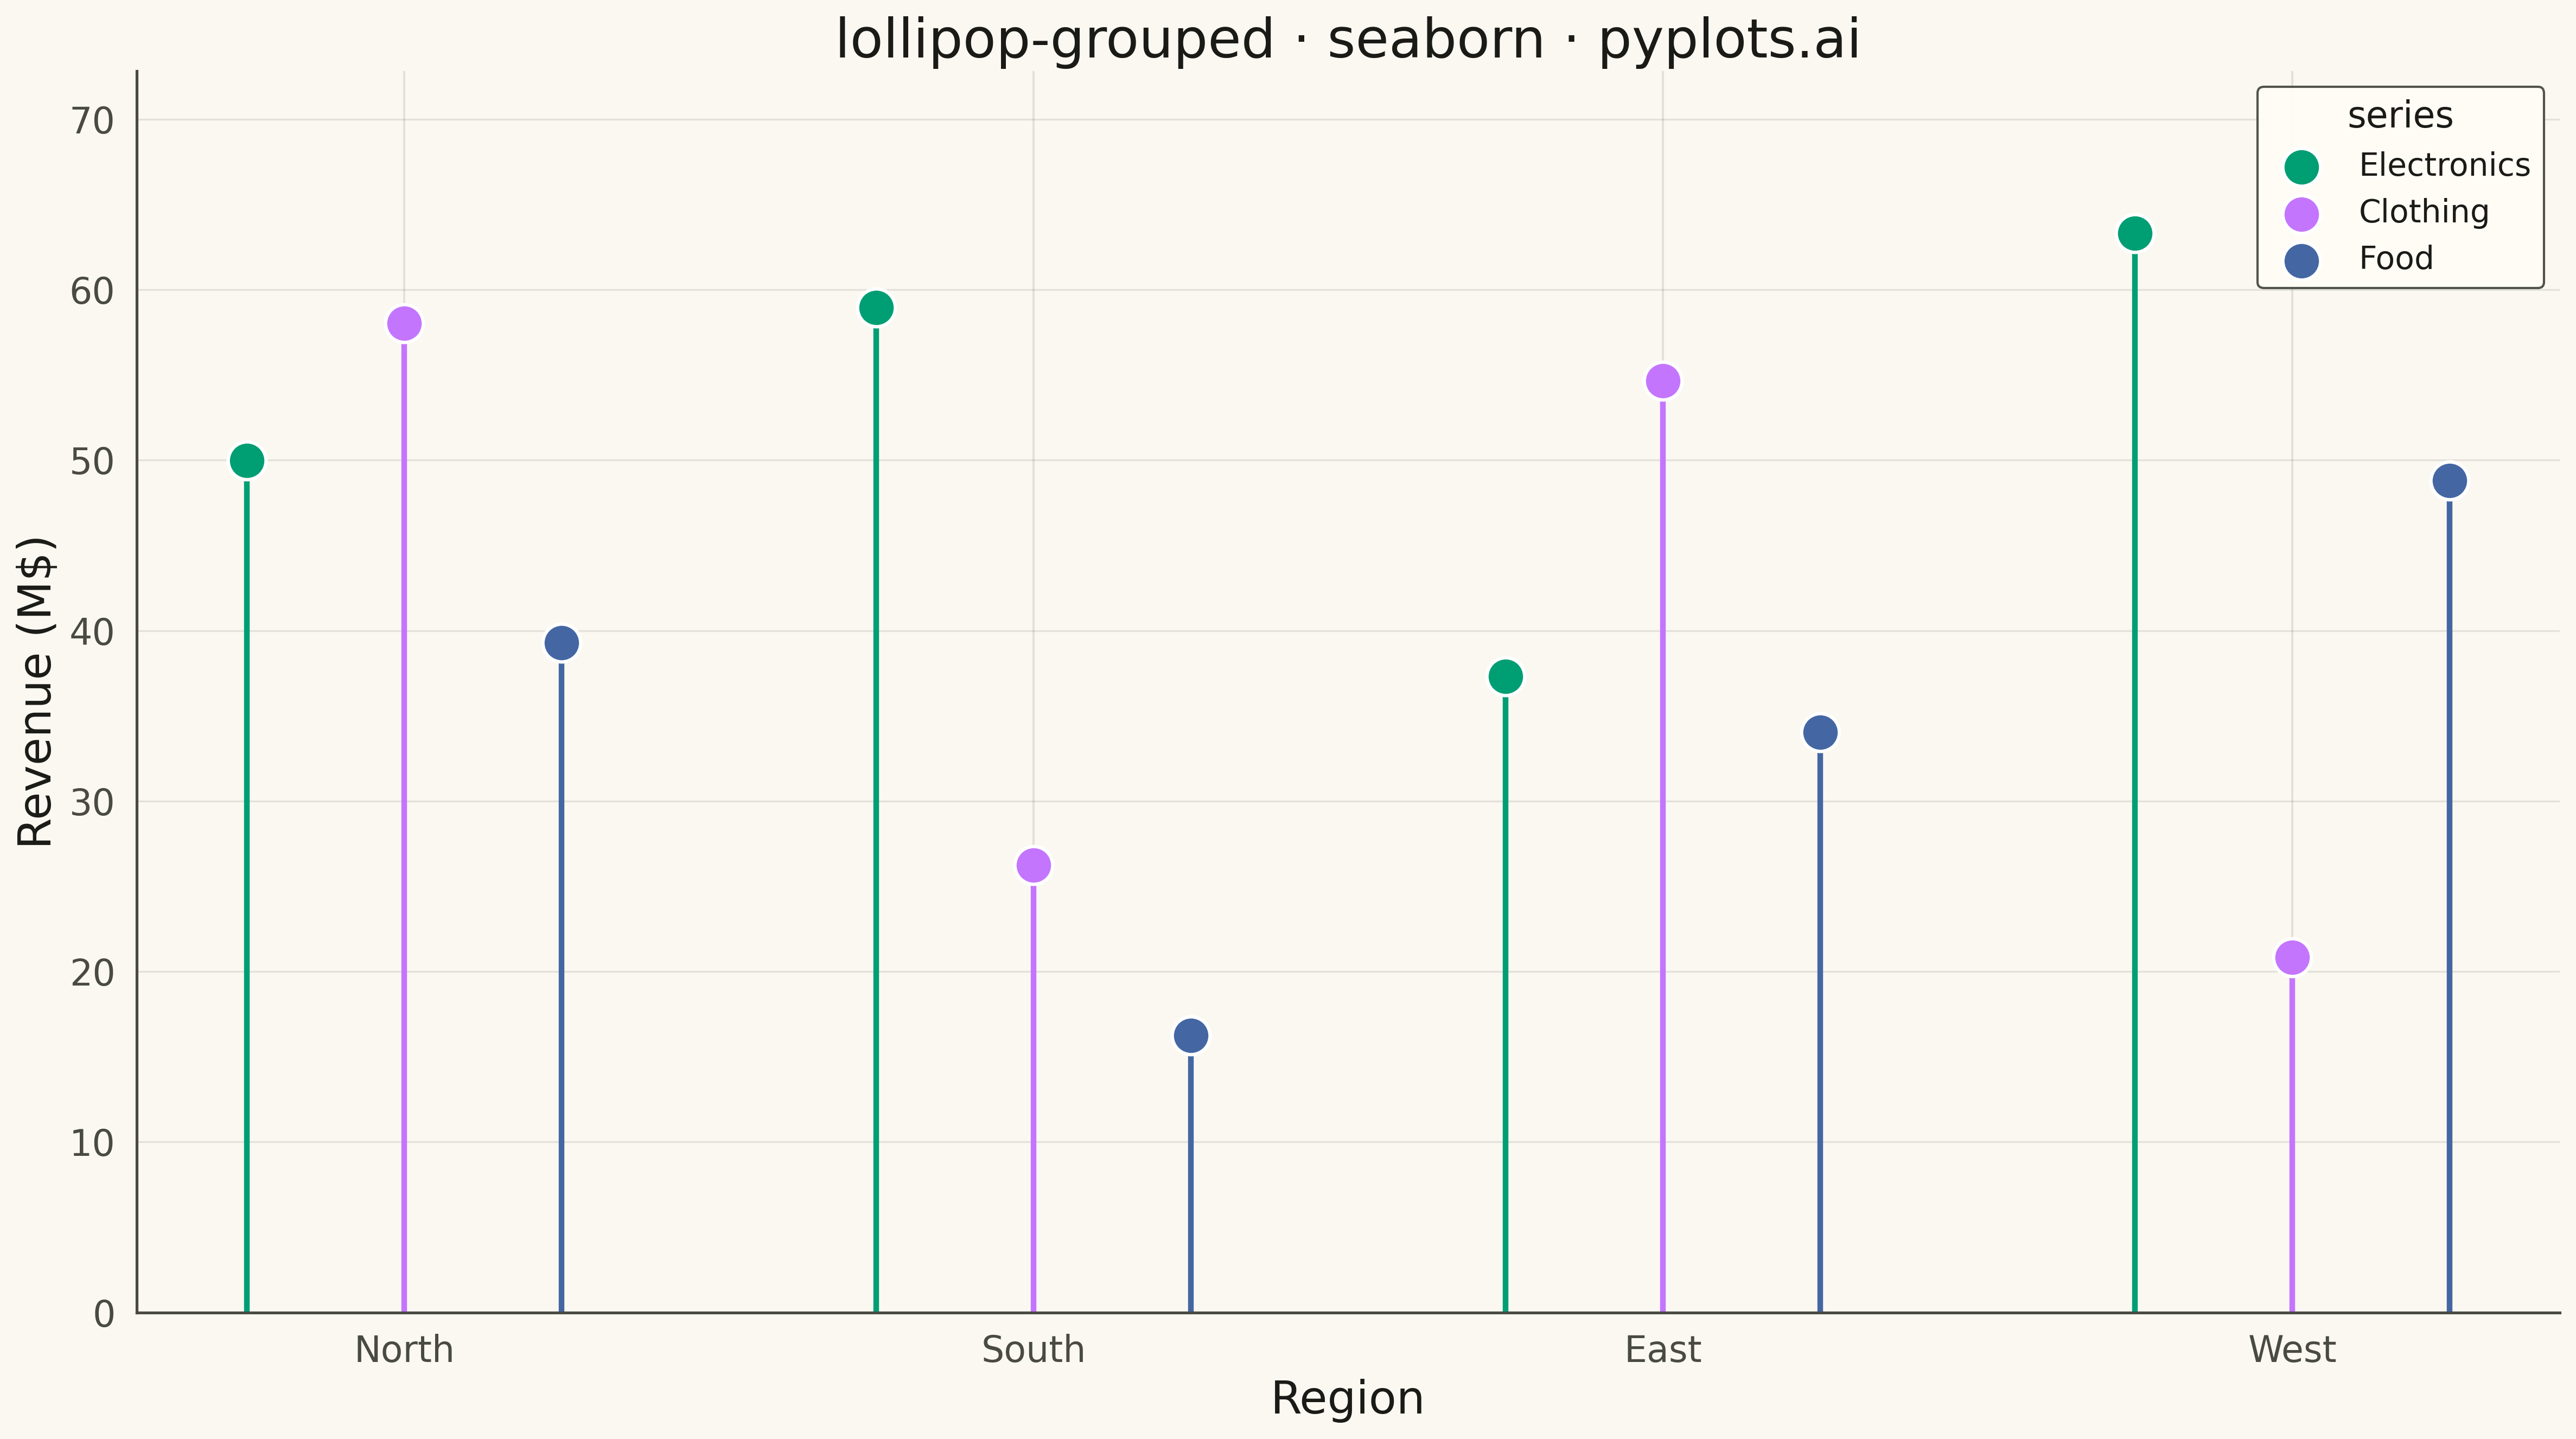
Task: Click the Revenue (M$) axis label
Action: point(36,692)
